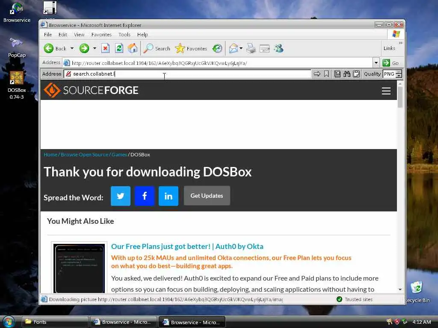Image resolution: width=438 pixels, height=328 pixels.
Task: Click the Trusted sites status bar zone
Action: pos(355,299)
